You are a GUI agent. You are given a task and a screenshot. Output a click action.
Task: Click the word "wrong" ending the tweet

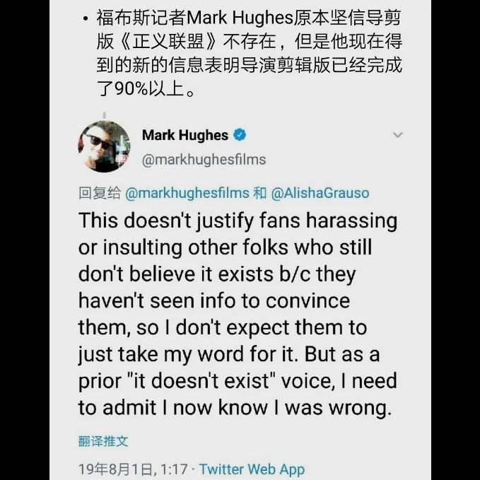358,409
